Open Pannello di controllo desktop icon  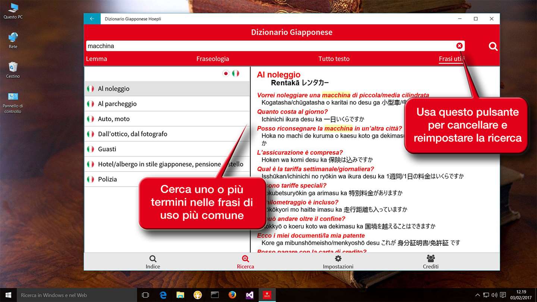coord(13,103)
